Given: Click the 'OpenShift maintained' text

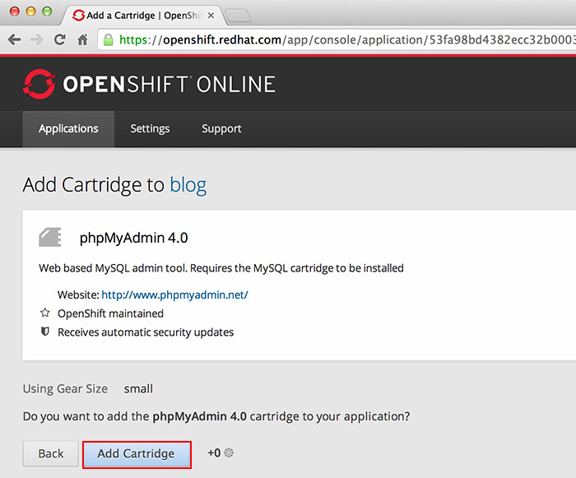Looking at the screenshot, I should pyautogui.click(x=110, y=313).
